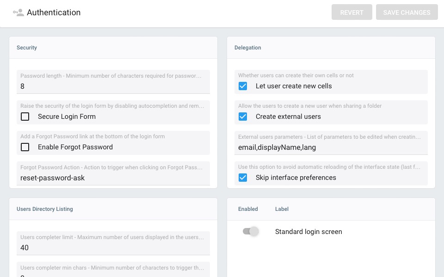Click the Forgot Password Action field
The height and width of the screenshot is (277, 444).
point(113,178)
